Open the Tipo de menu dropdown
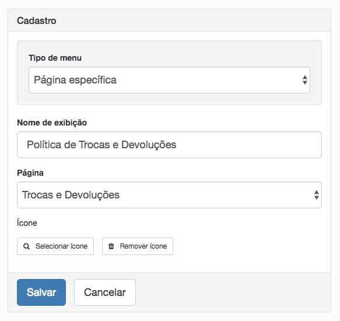The width and height of the screenshot is (340, 321). (x=169, y=80)
